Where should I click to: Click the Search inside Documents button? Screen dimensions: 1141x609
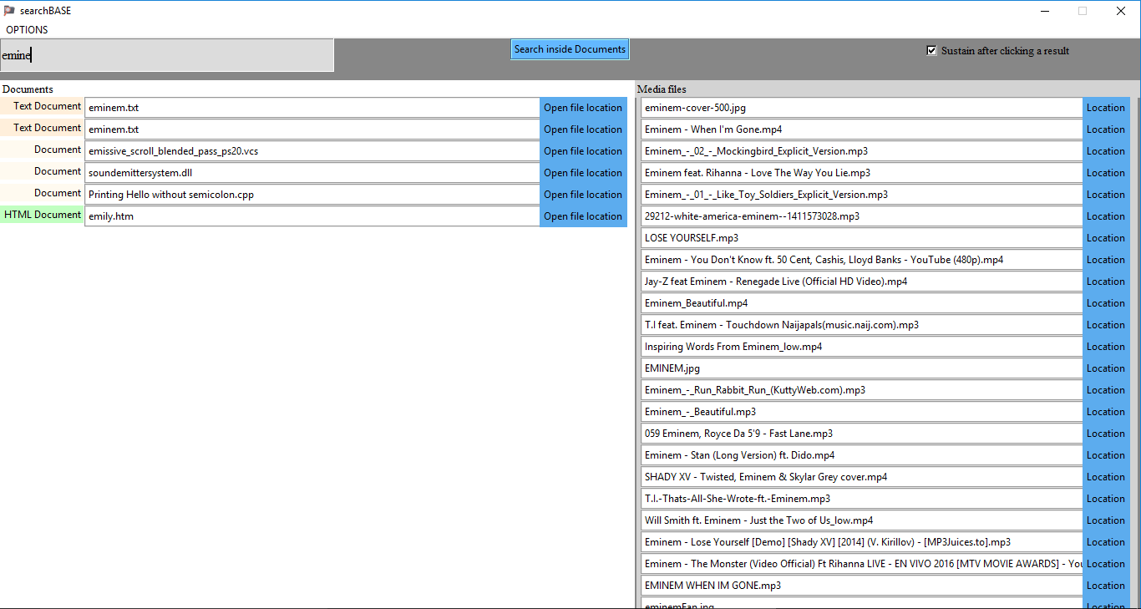(570, 49)
